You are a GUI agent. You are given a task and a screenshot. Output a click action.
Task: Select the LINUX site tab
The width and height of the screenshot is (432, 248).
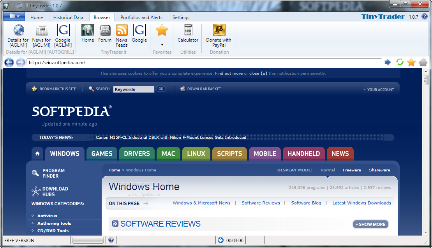point(196,154)
